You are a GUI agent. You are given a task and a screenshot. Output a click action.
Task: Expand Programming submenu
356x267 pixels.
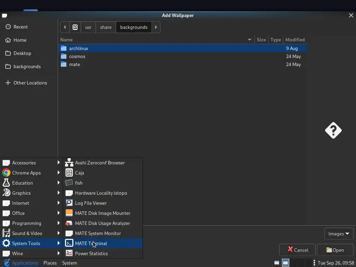(x=31, y=223)
